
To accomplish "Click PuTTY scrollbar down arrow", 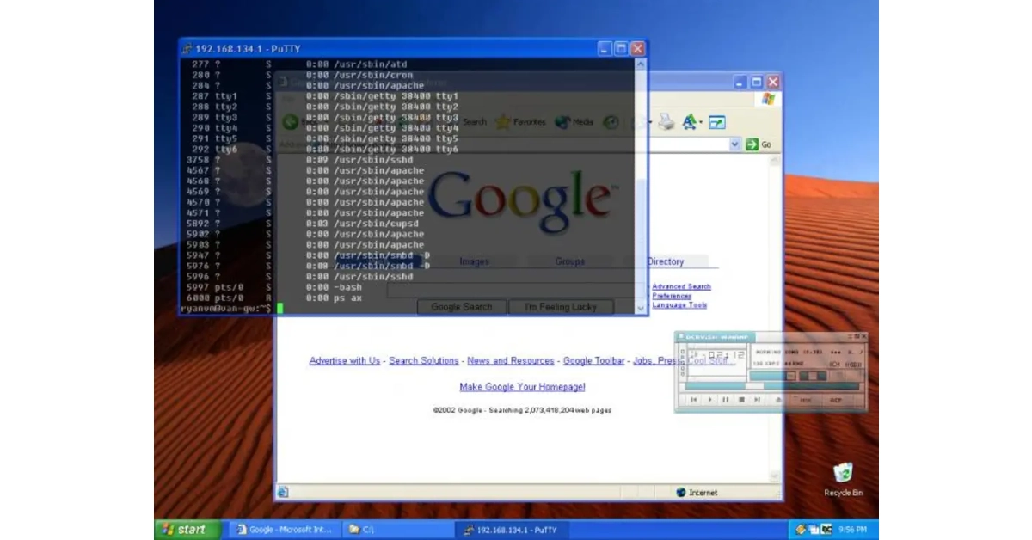I will point(640,308).
